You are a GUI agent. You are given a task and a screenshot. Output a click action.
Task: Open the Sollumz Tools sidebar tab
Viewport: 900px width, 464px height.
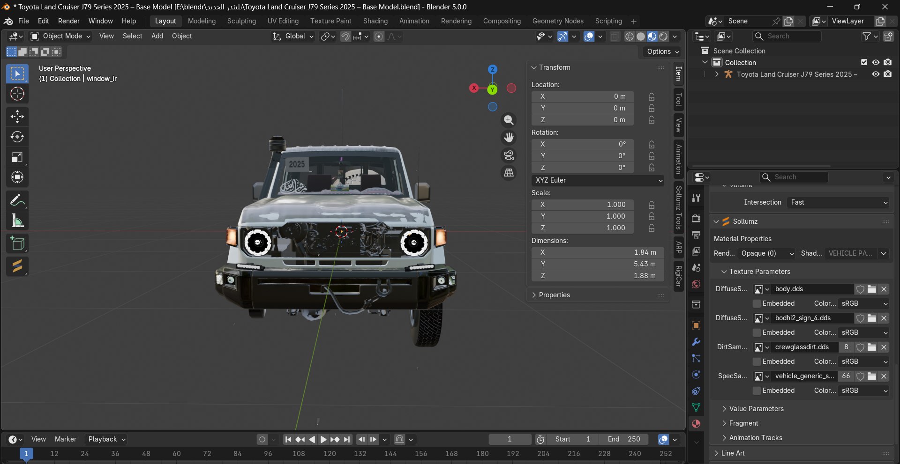pyautogui.click(x=678, y=208)
